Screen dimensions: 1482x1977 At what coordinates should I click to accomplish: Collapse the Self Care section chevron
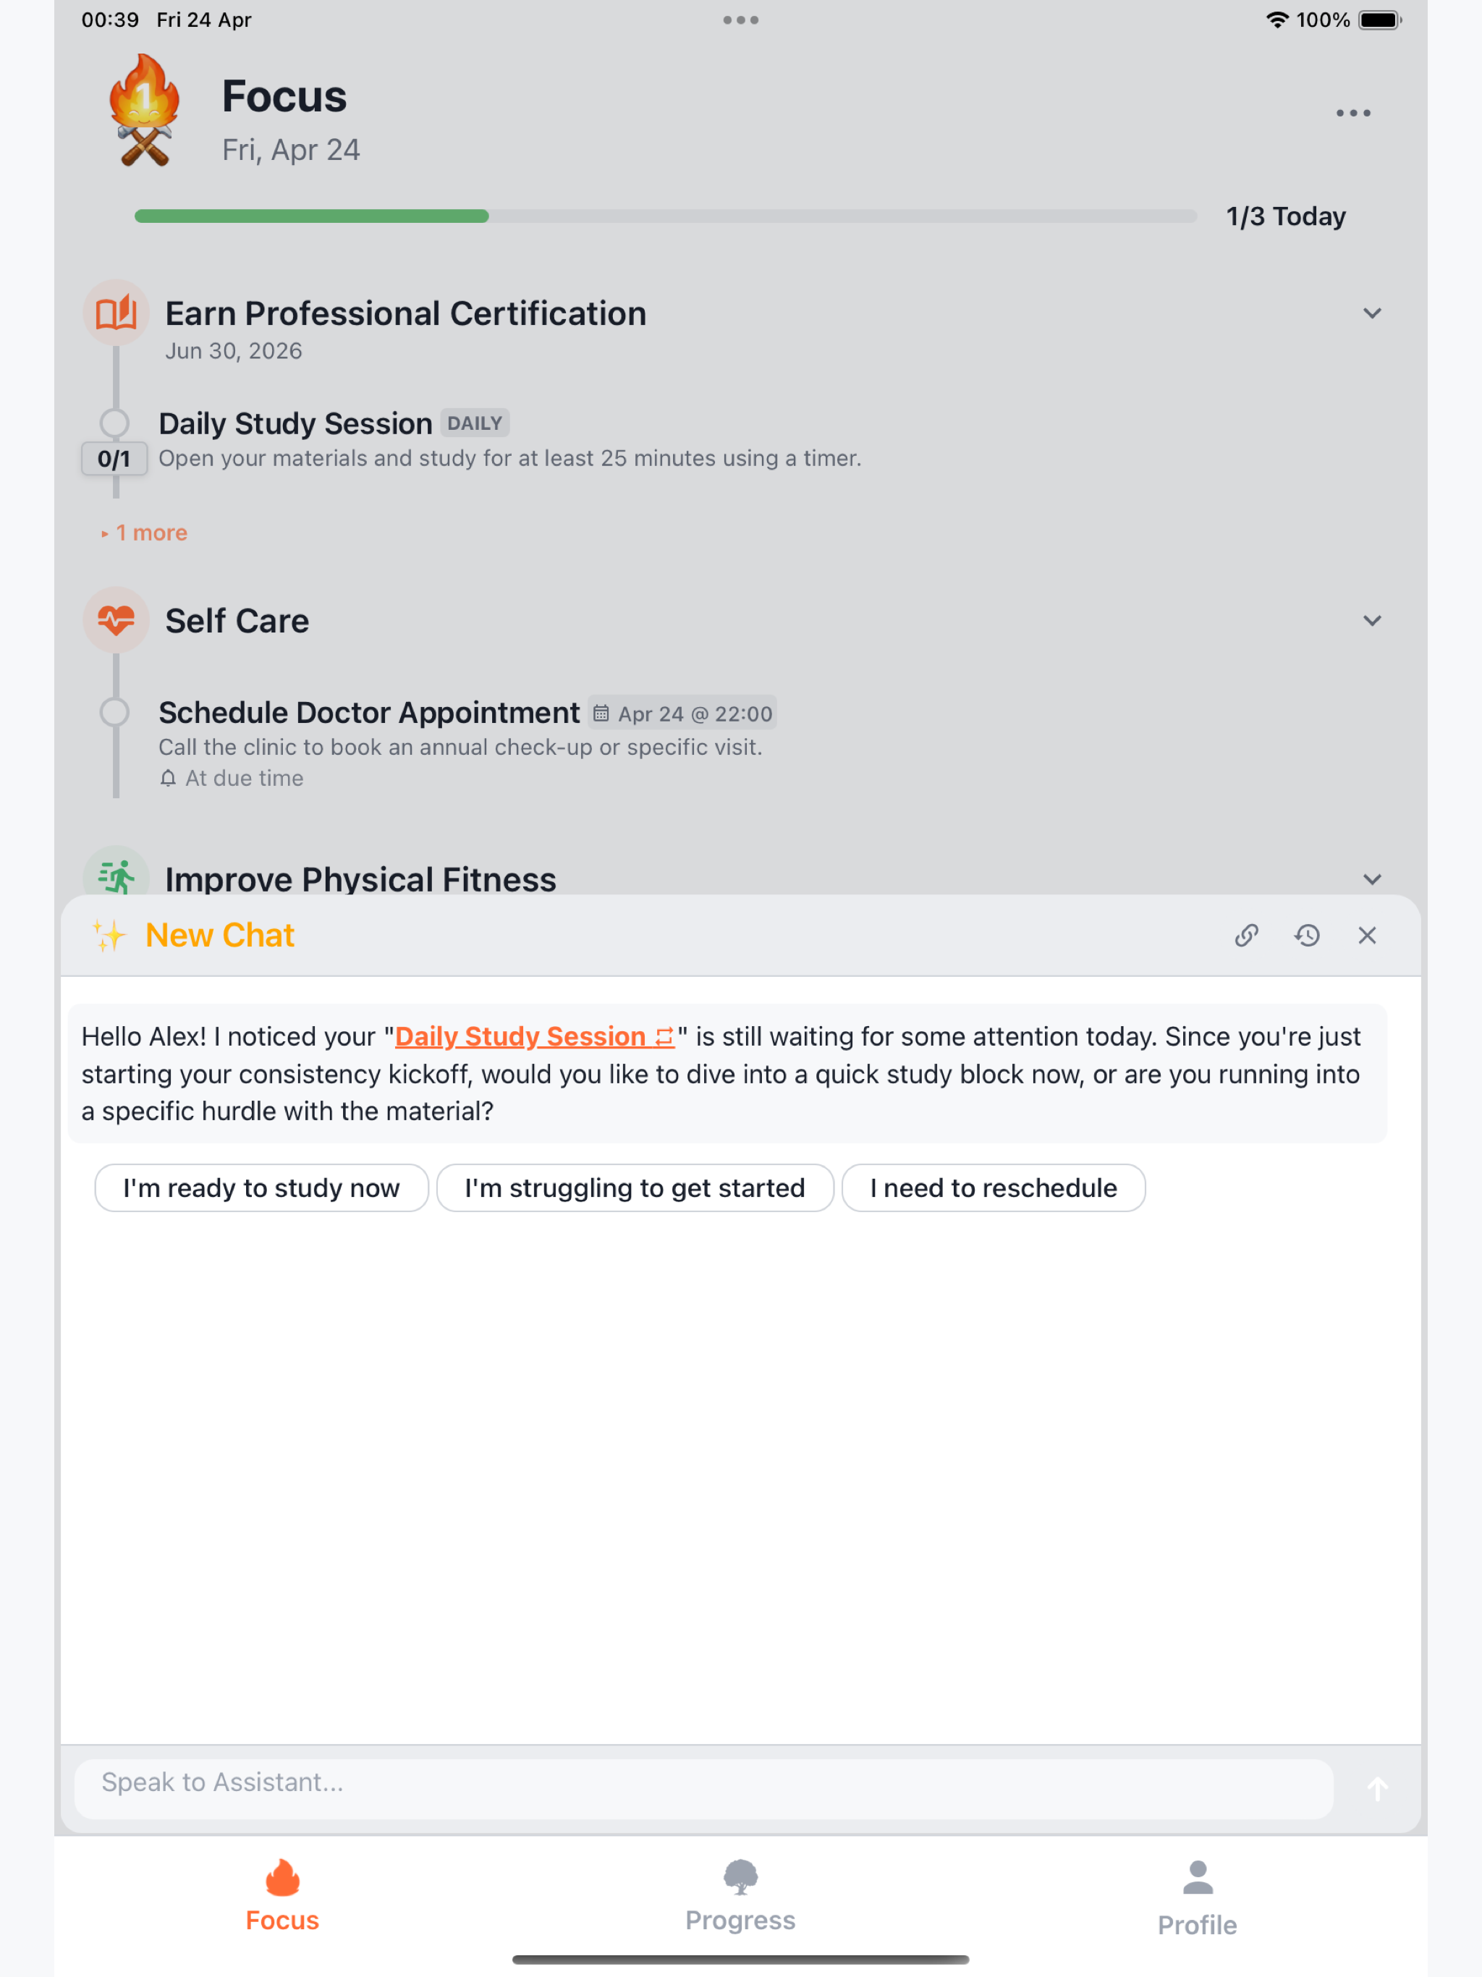pyautogui.click(x=1371, y=620)
